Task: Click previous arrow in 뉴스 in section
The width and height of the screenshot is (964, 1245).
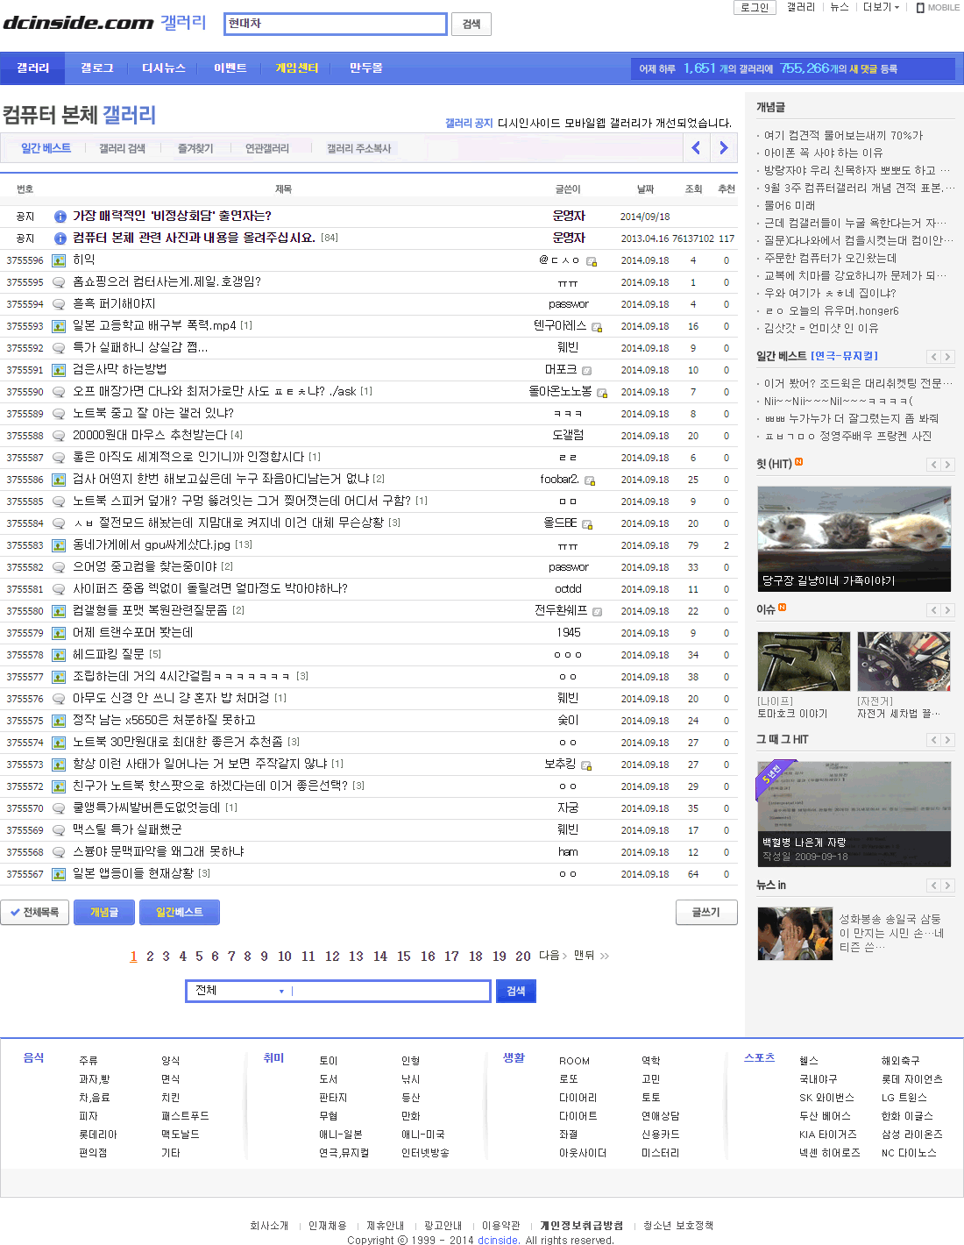Action: pos(934,886)
